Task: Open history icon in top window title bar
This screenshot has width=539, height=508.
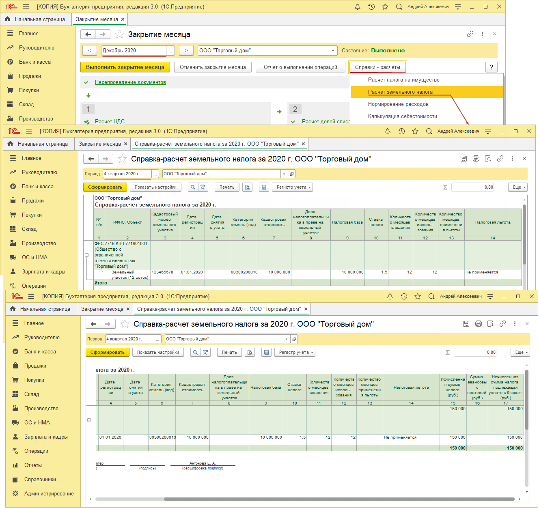Action: coord(371,6)
